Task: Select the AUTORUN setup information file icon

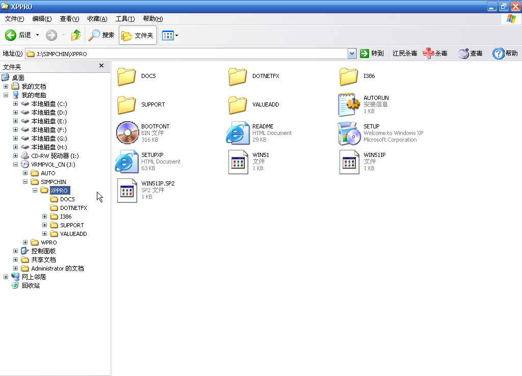Action: (349, 104)
